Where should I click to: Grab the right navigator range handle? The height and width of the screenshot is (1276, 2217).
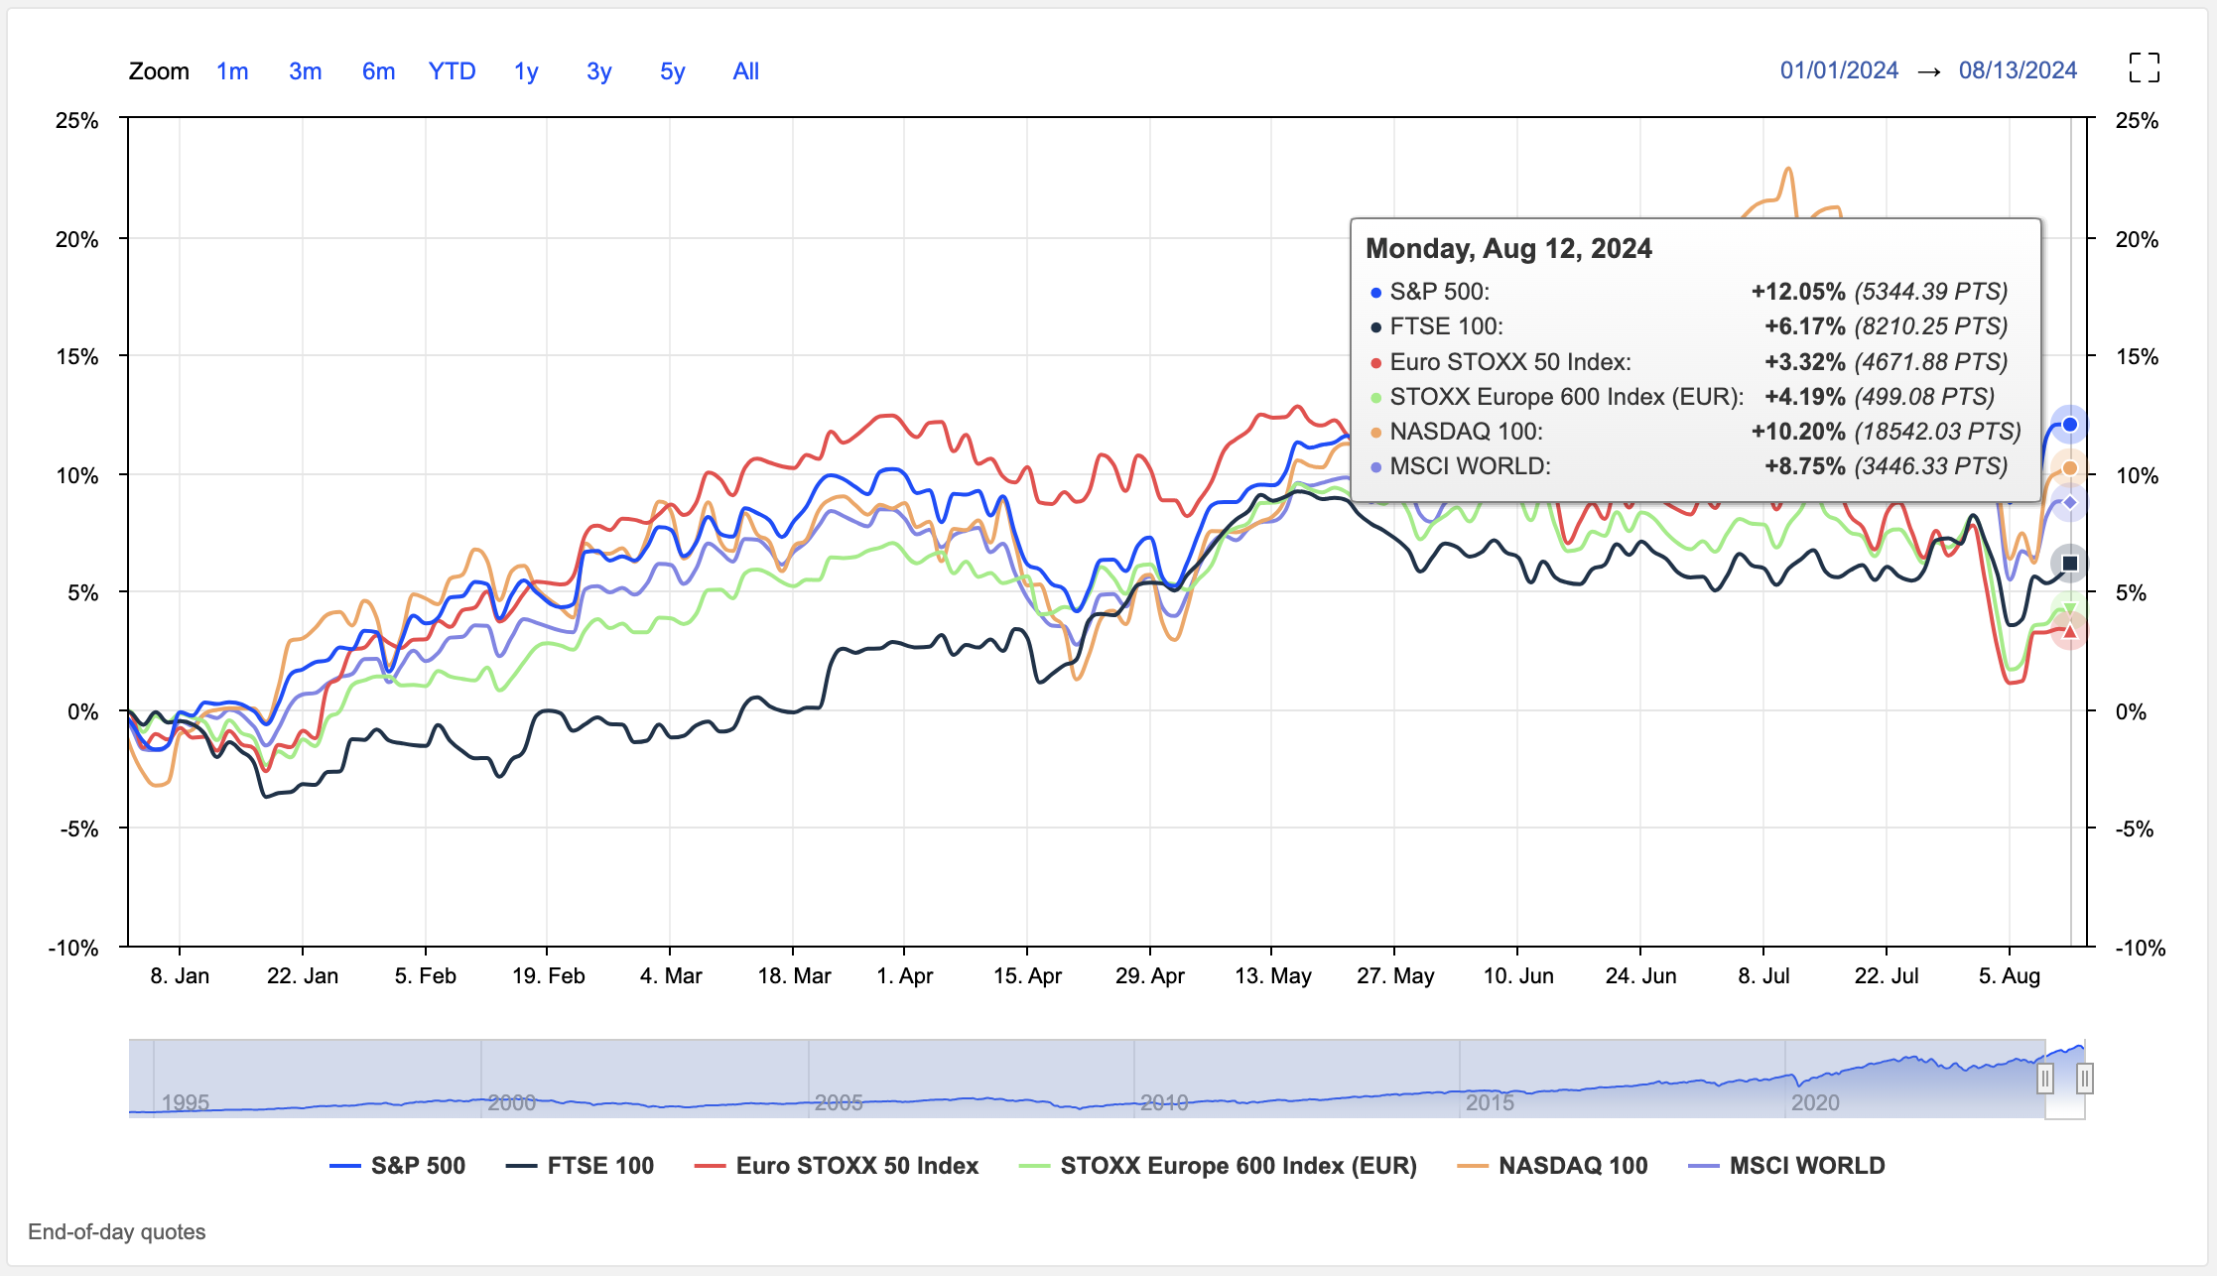(x=2085, y=1079)
